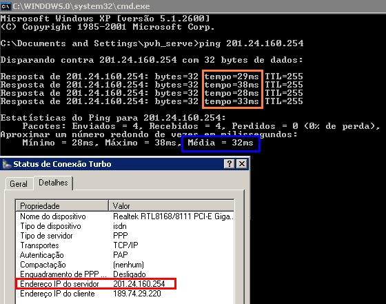
Task: Click the cmd.exe window title bar
Action: pos(193,6)
